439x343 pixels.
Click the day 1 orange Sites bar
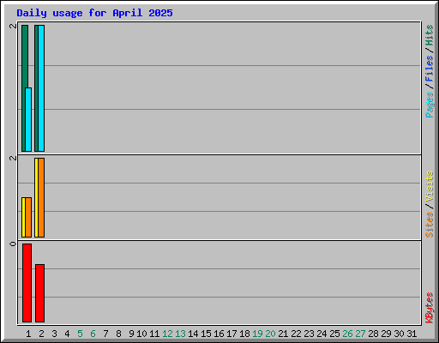28,217
